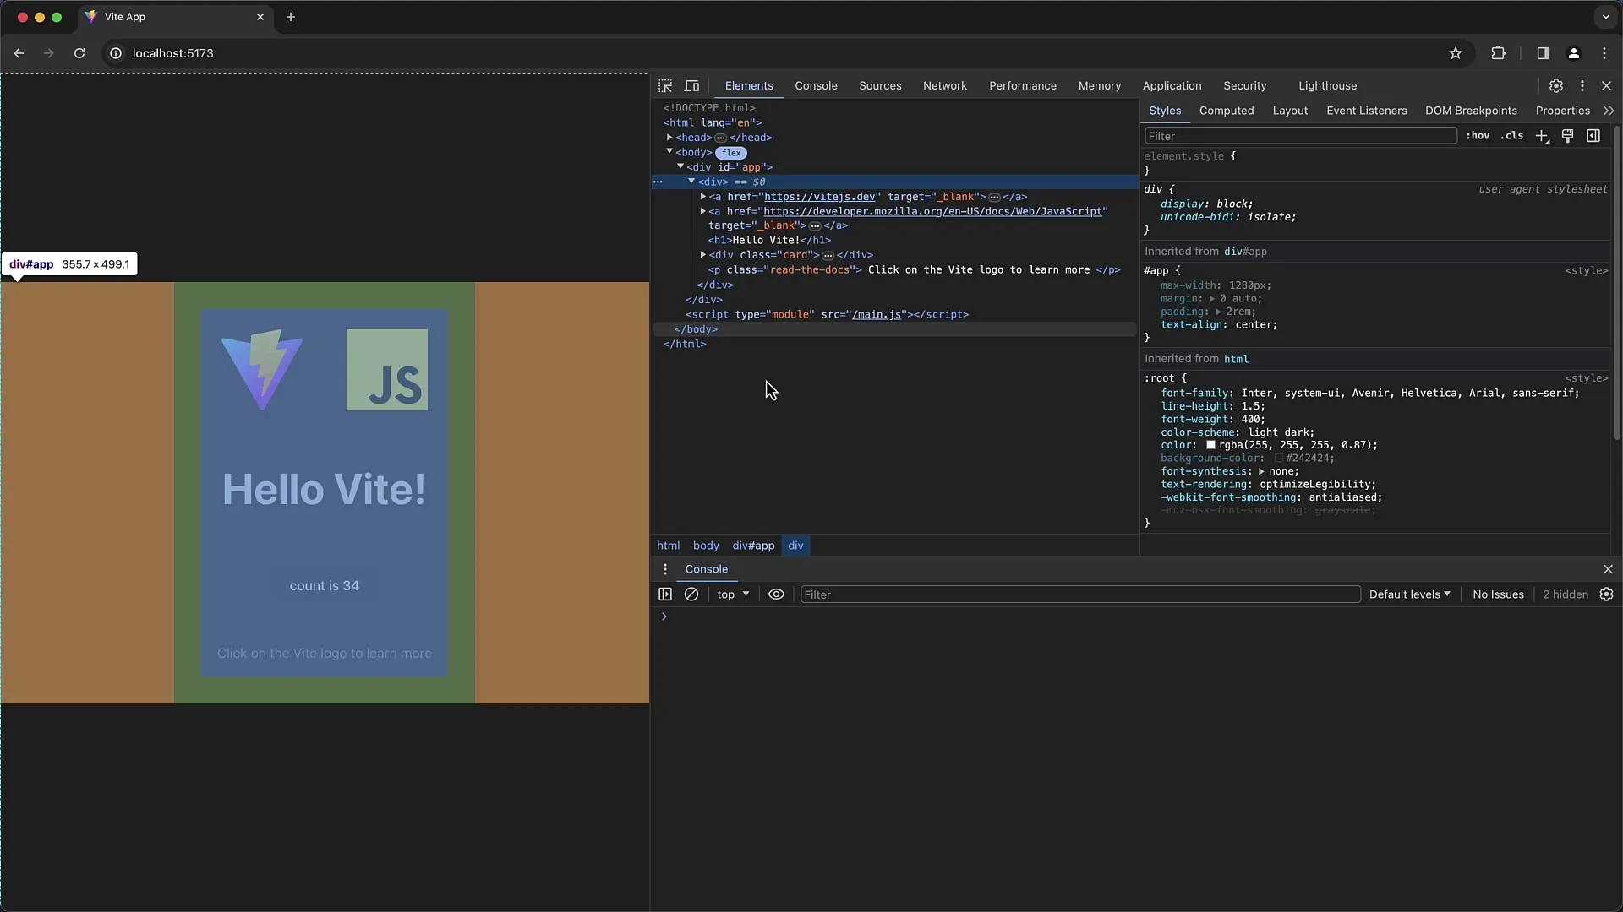Toggle computed styles sidebar icon
The width and height of the screenshot is (1623, 912).
click(x=1593, y=136)
